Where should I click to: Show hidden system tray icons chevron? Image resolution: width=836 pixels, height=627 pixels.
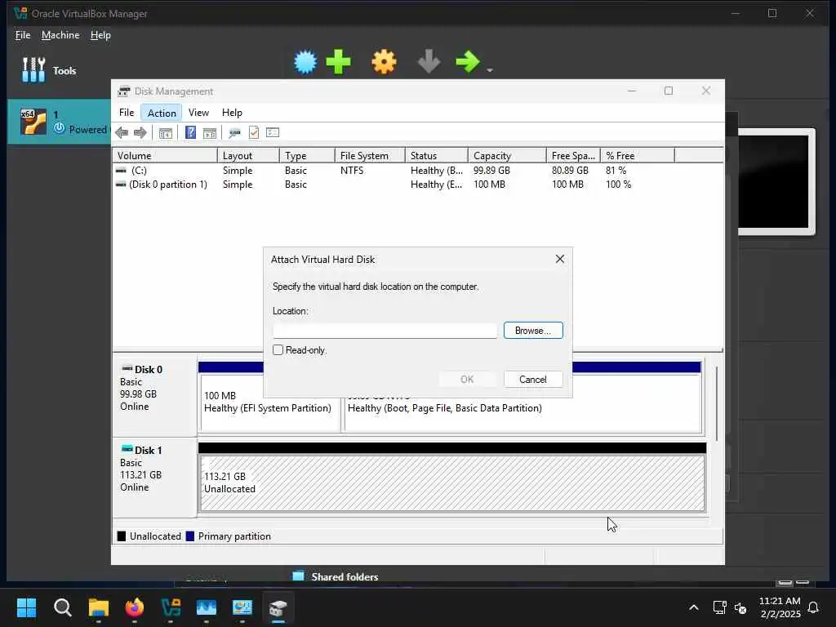694,607
